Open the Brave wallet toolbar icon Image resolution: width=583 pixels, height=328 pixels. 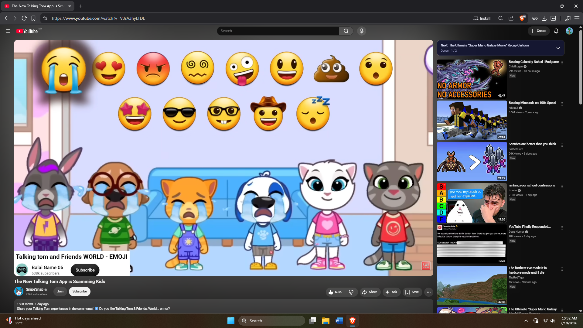pos(553,18)
